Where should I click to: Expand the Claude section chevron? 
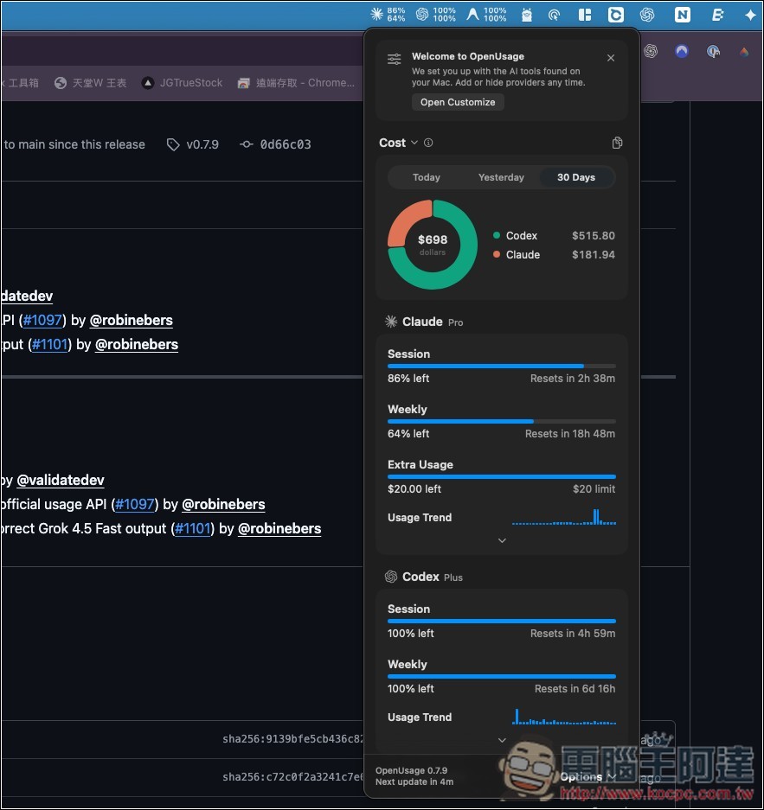pyautogui.click(x=502, y=540)
